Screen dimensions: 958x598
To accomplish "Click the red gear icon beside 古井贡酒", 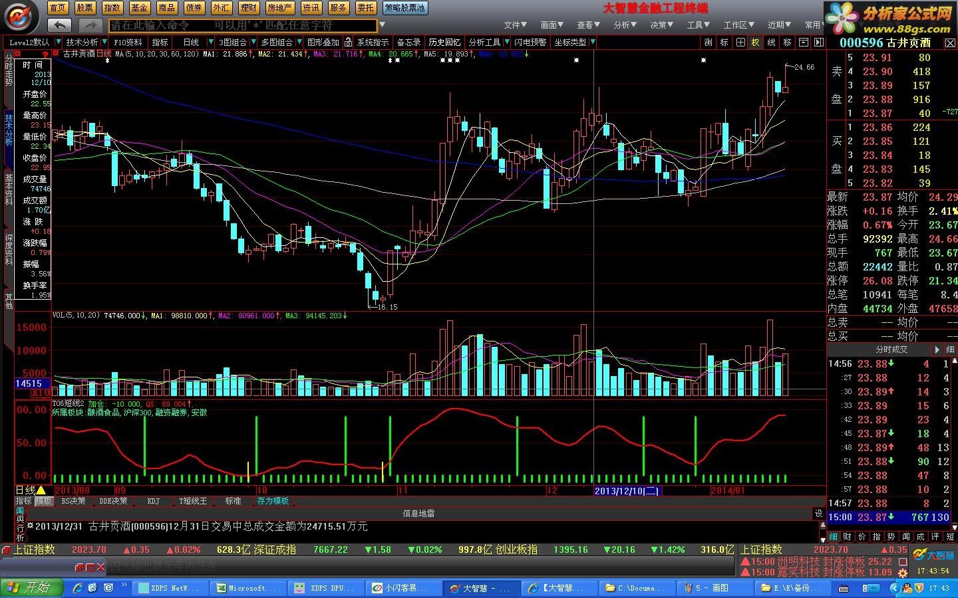I will [57, 54].
